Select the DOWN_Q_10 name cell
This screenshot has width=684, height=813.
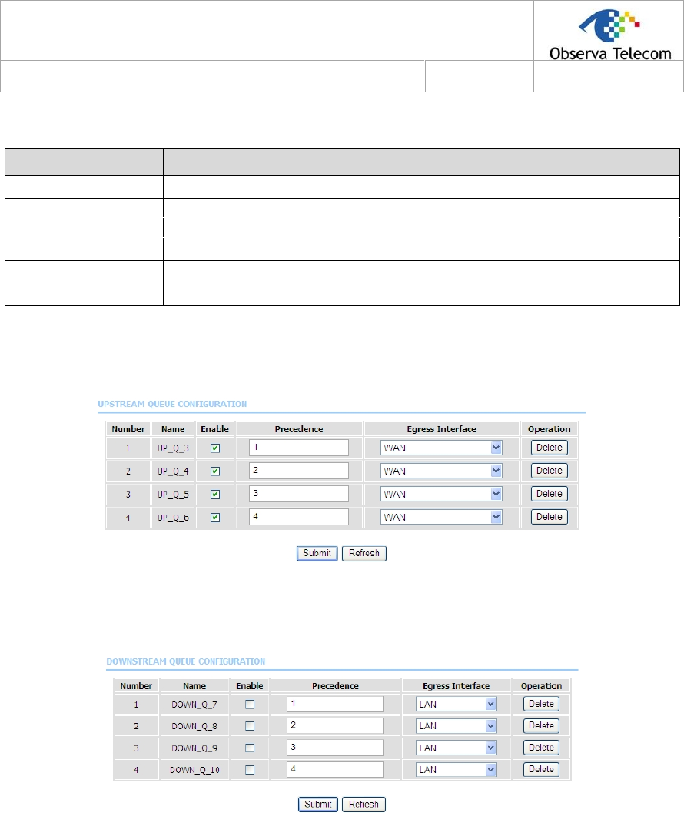(x=194, y=771)
